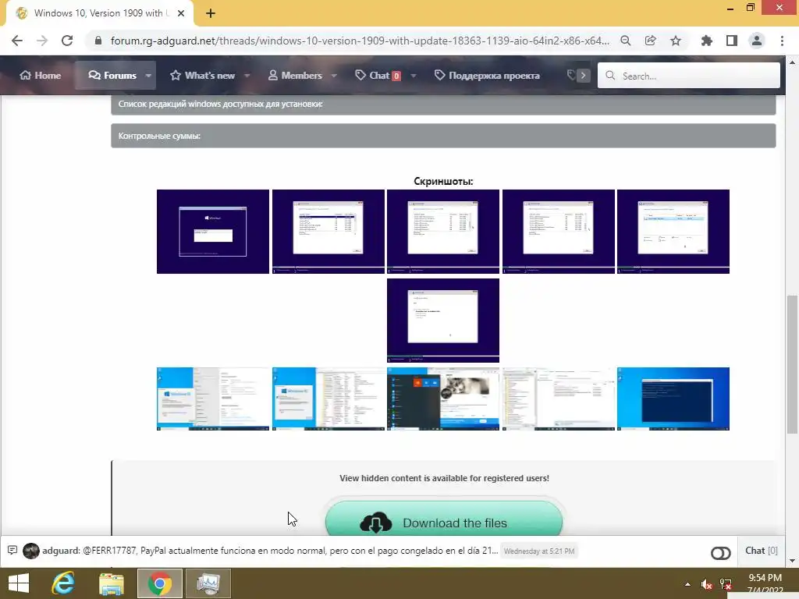Open the Chrome extensions puzzle icon
Viewport: 799px width, 599px height.
(707, 41)
